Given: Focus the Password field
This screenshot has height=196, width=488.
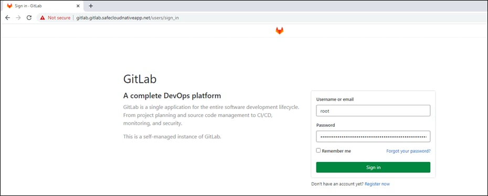Looking at the screenshot, I should point(373,136).
